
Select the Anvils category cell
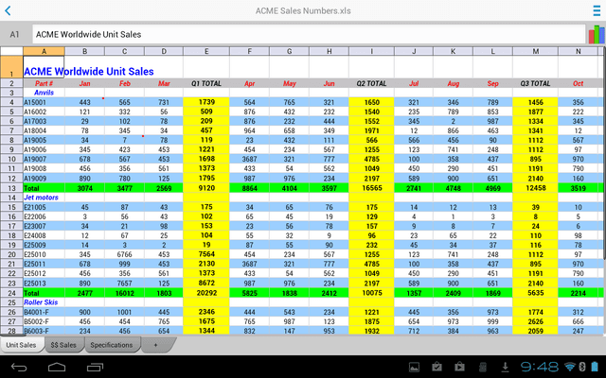[44, 93]
